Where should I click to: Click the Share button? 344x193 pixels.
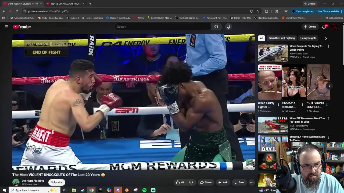click(x=206, y=182)
